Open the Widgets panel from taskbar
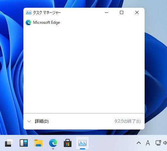 (x=24, y=143)
